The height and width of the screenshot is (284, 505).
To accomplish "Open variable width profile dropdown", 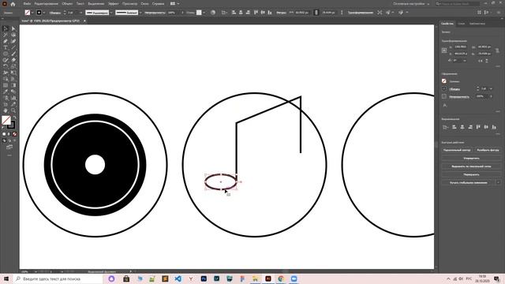I will [110, 13].
